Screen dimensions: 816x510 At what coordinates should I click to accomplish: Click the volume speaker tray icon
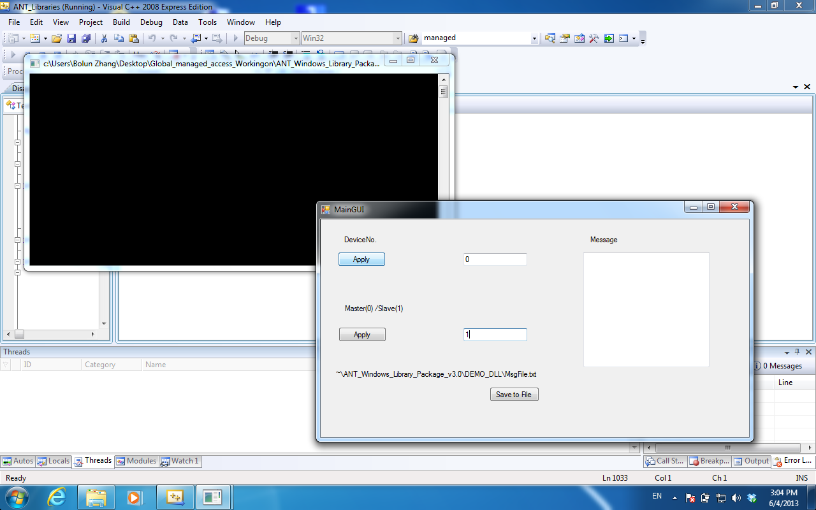[x=736, y=497]
